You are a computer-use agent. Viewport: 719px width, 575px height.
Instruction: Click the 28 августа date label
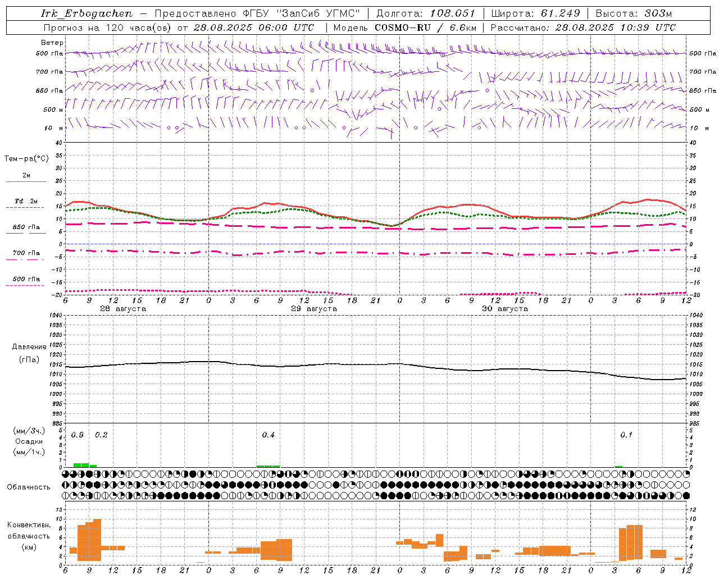click(123, 309)
